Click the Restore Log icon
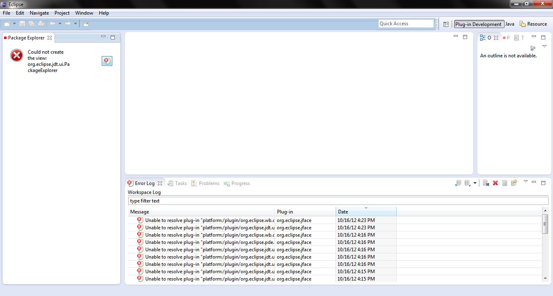553x296 pixels. click(x=514, y=183)
